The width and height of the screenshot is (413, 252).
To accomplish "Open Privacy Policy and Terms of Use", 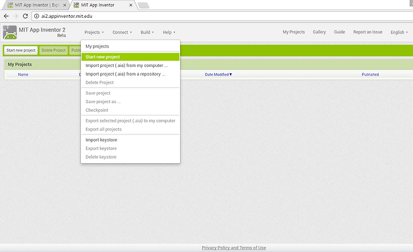I will tap(233, 247).
